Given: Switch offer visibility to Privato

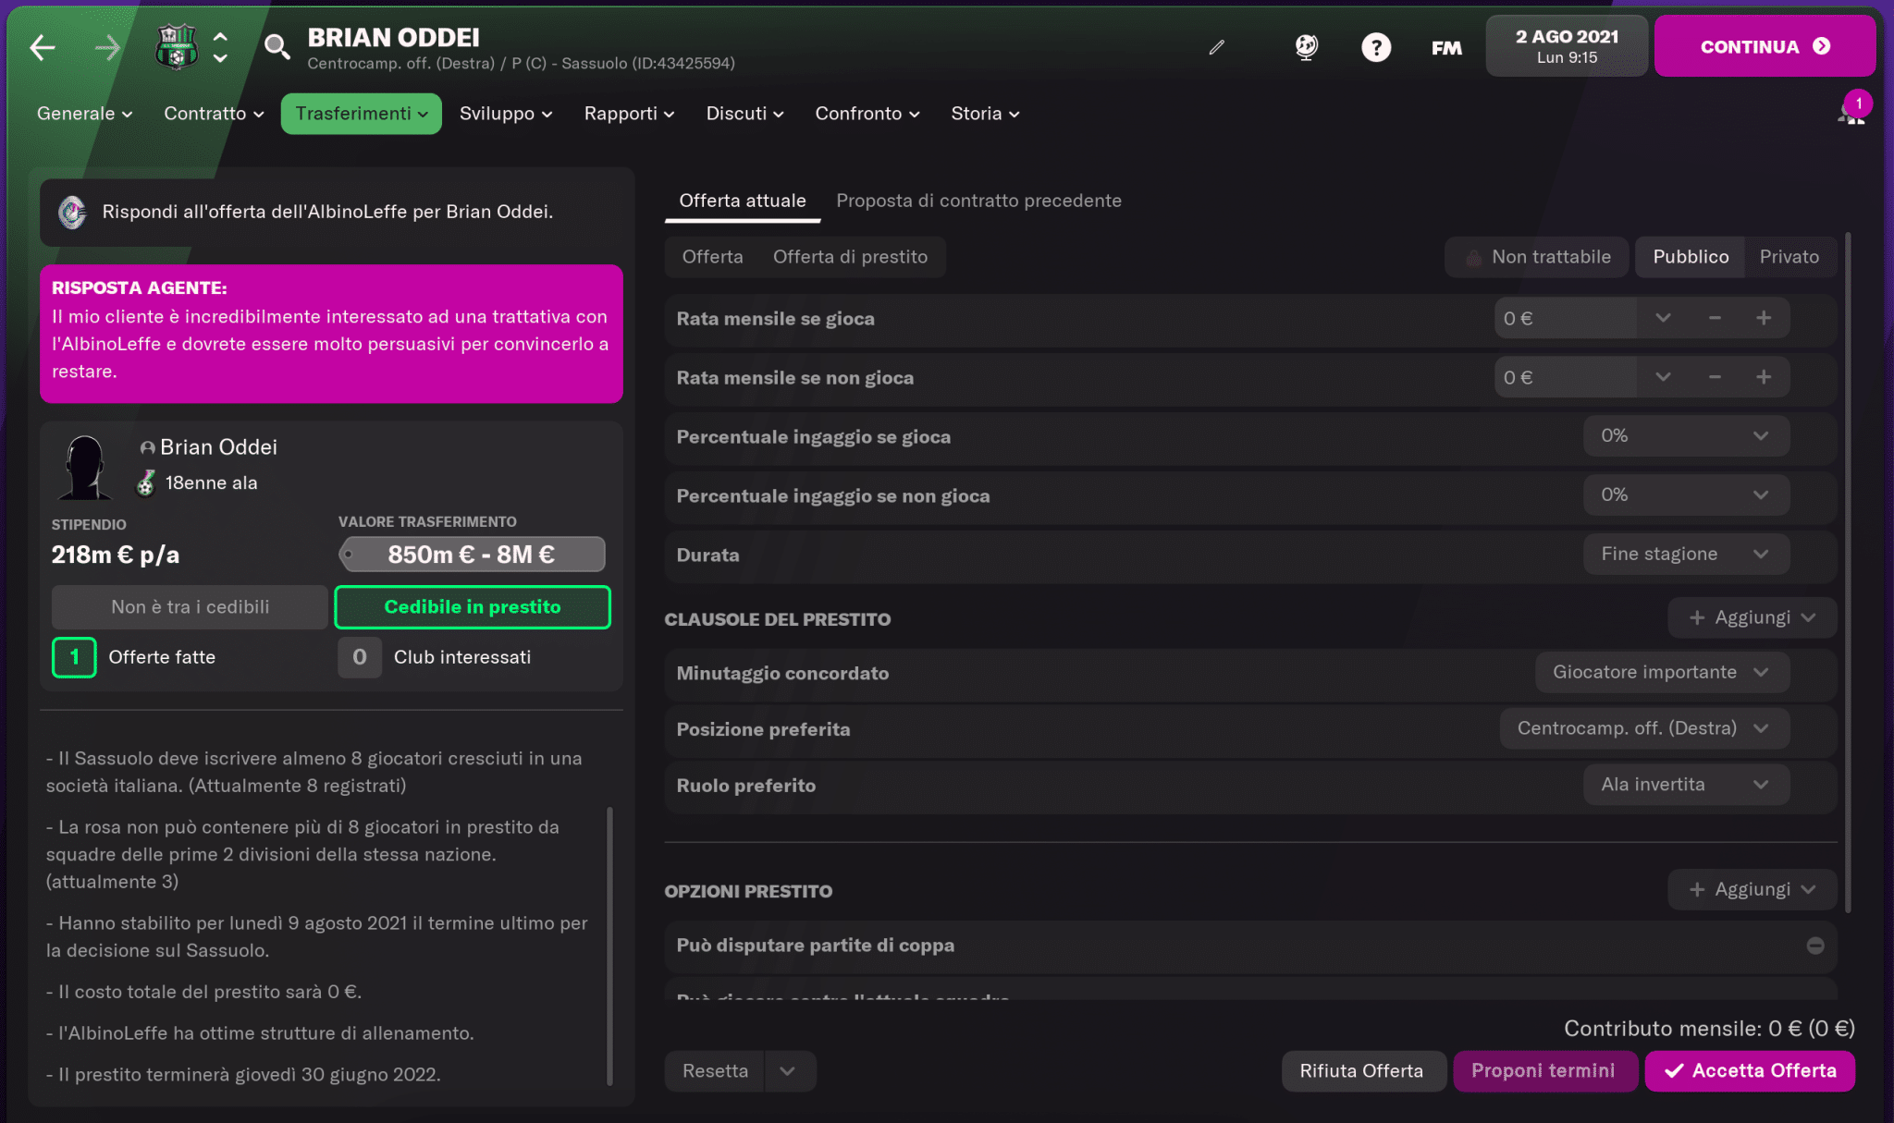Looking at the screenshot, I should tap(1789, 256).
